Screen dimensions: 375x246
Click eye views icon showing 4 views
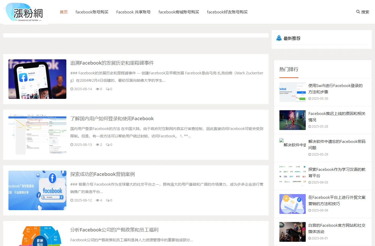tap(97, 200)
